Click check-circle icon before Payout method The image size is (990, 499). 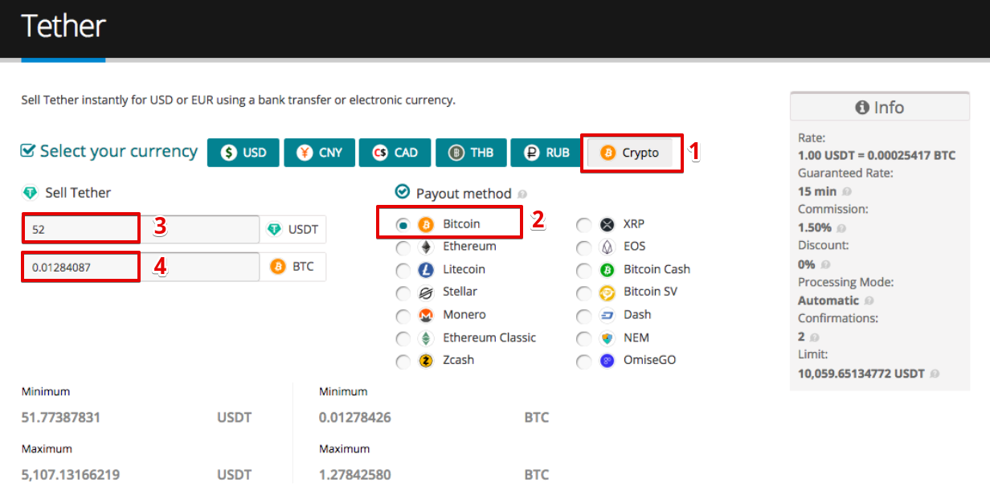click(x=403, y=192)
